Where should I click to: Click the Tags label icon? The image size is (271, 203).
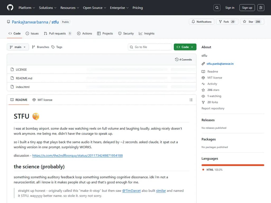click(53, 47)
